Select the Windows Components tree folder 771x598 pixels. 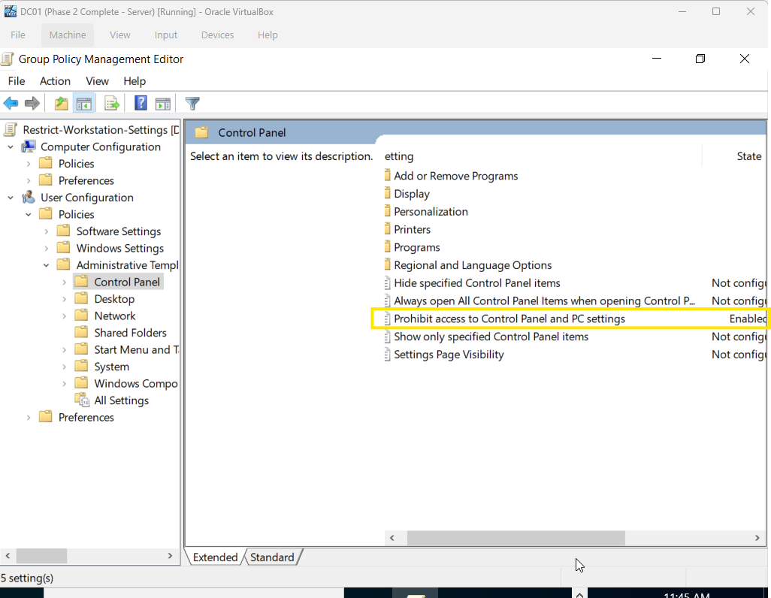pyautogui.click(x=136, y=383)
